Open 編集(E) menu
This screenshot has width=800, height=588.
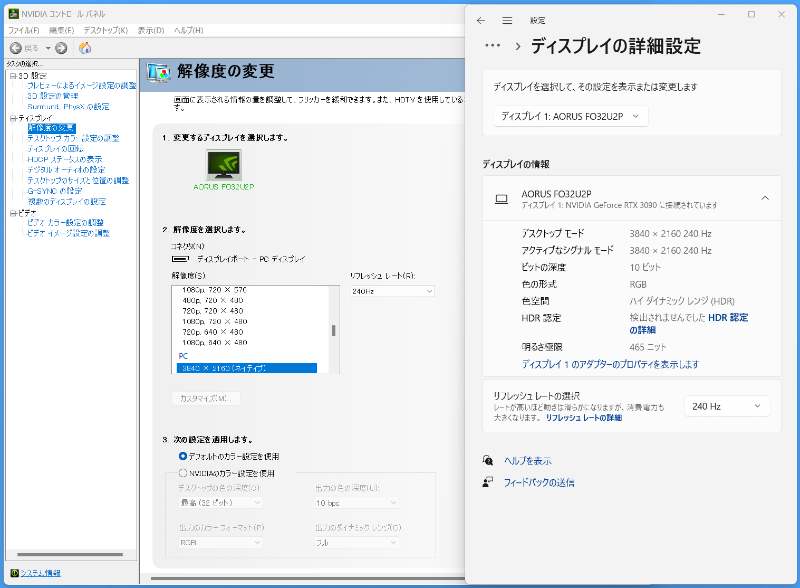point(62,30)
